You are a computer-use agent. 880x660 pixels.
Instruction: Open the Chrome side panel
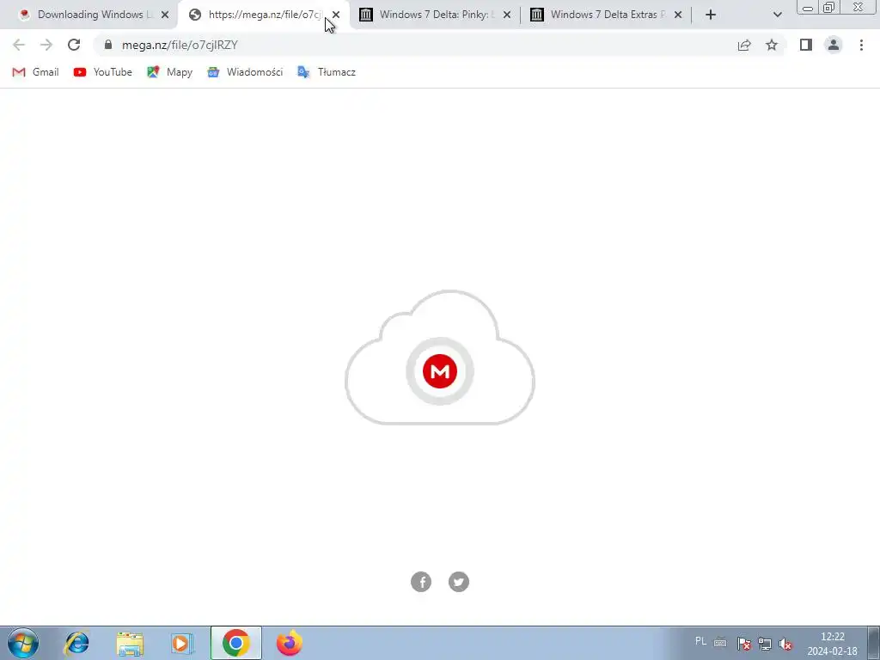(x=806, y=45)
